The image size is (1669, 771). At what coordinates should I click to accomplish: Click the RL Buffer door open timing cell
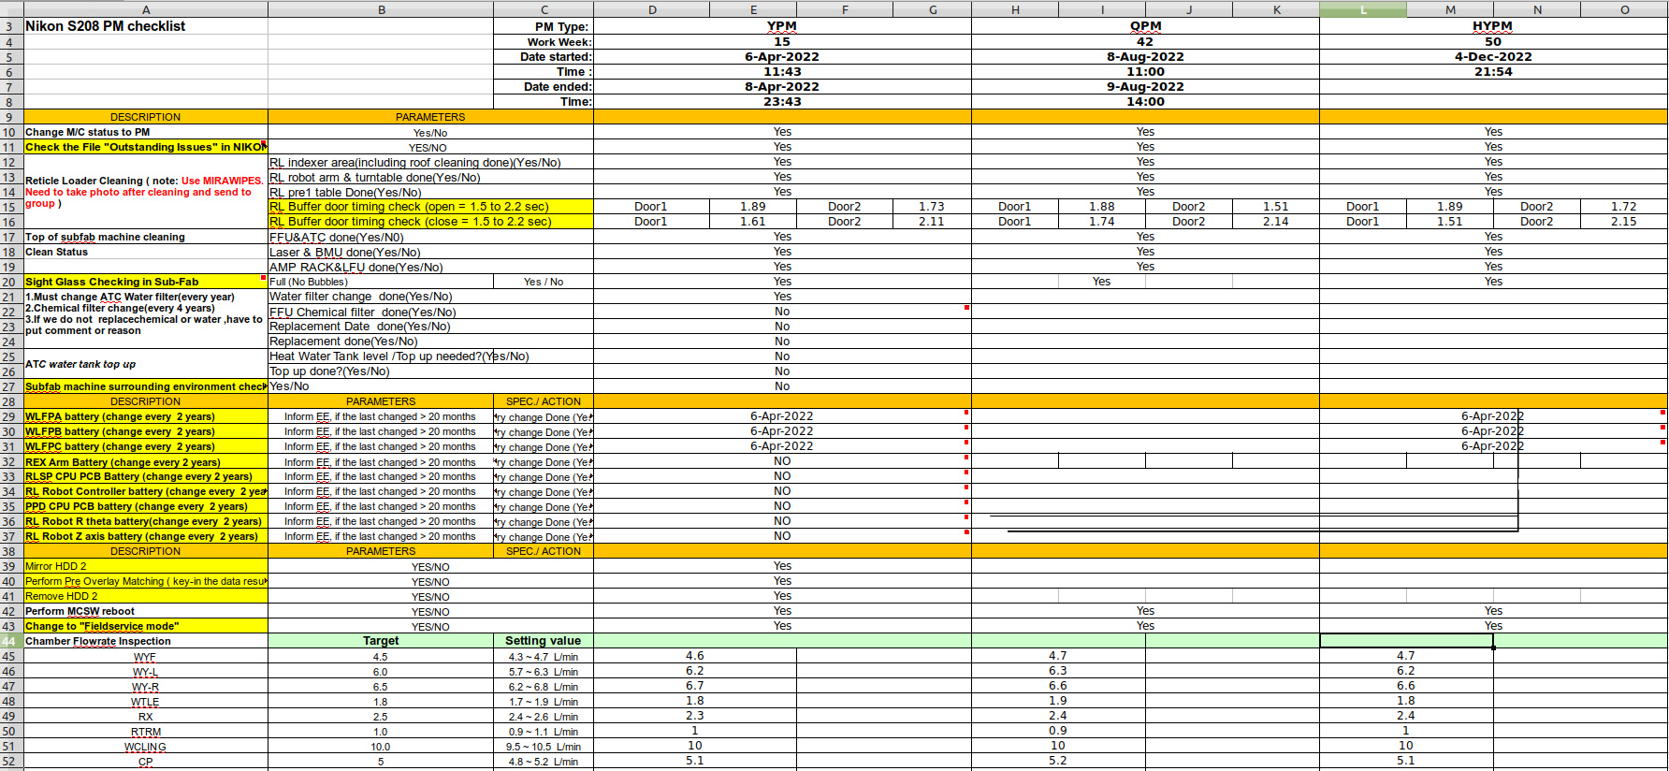click(430, 207)
